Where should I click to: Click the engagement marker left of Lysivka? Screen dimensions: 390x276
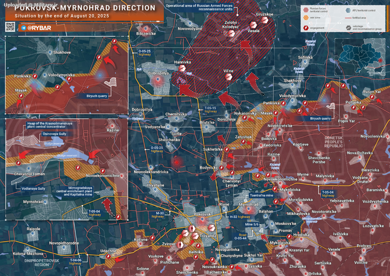click(232, 267)
